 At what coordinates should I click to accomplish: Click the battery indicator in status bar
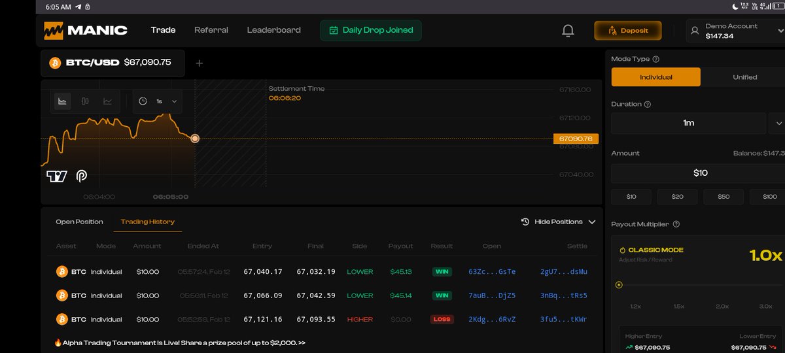pos(778,7)
